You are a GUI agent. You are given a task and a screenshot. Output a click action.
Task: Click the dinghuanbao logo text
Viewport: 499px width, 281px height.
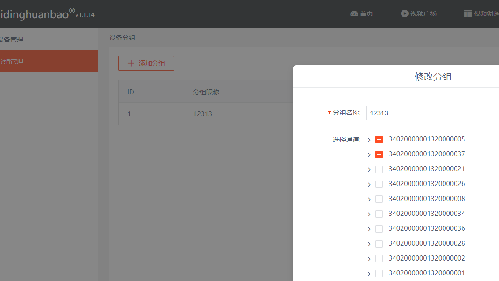click(35, 14)
